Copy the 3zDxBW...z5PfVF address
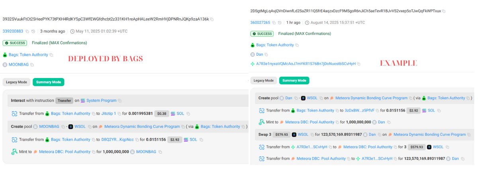Image resolution: width=478 pixels, height=191 pixels. point(378,111)
